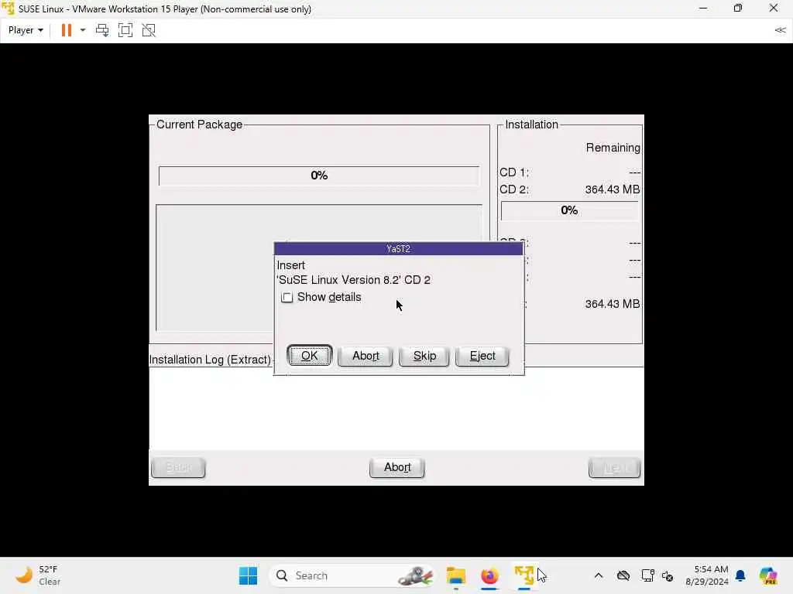This screenshot has height=594, width=793.
Task: Send Ctrl+Alt+Del to the virtual machine
Action: click(x=102, y=30)
